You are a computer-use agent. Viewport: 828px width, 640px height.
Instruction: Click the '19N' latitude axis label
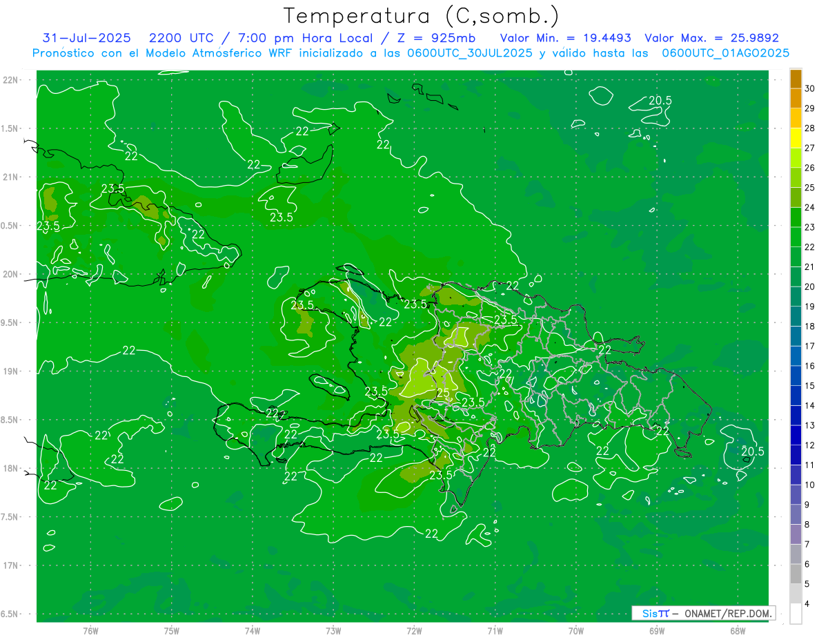coord(11,371)
